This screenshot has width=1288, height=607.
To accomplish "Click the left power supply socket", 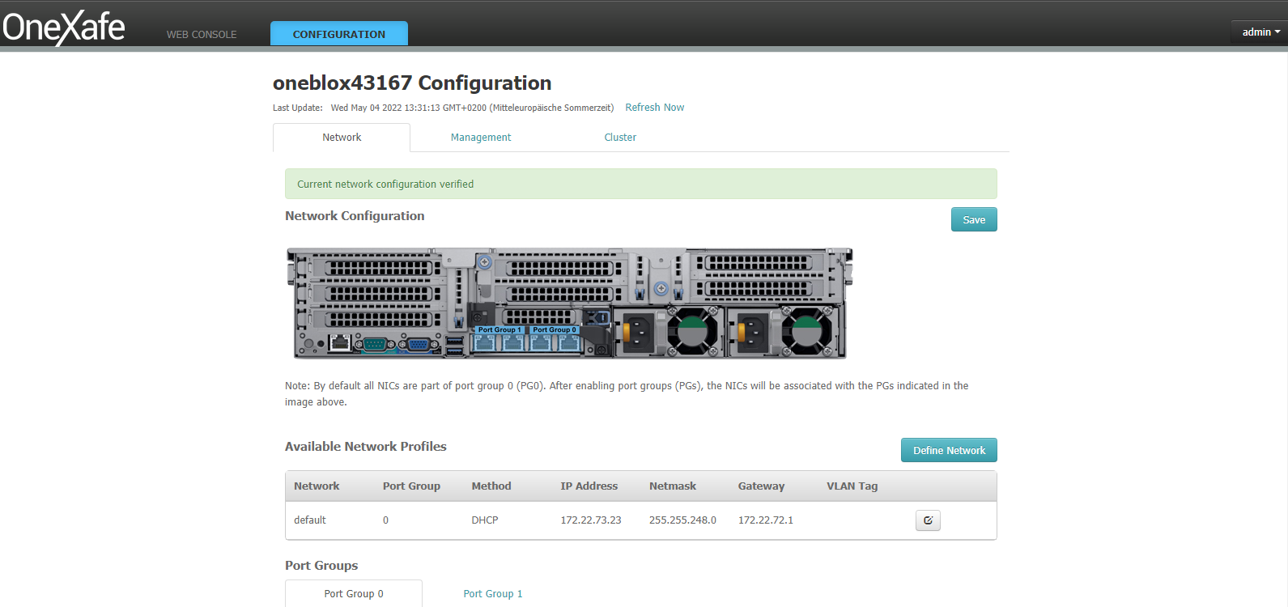I will [x=638, y=332].
